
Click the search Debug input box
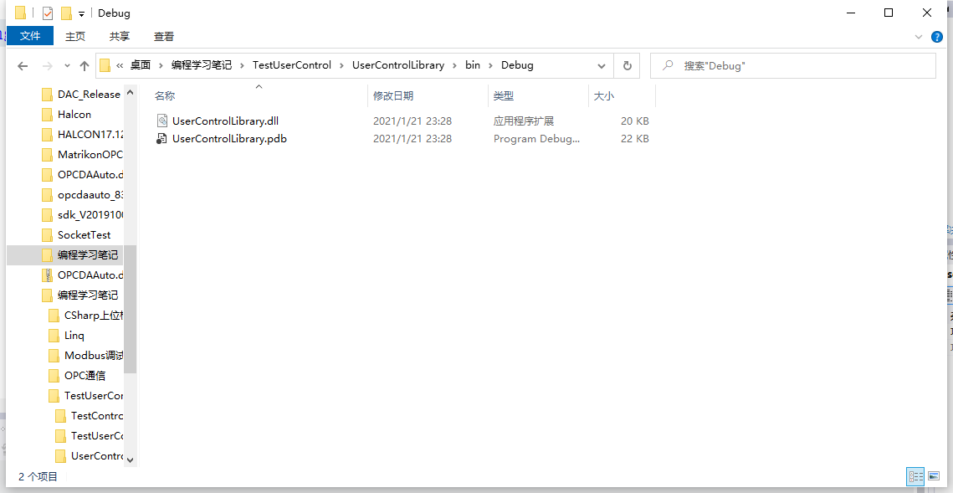[x=792, y=65]
